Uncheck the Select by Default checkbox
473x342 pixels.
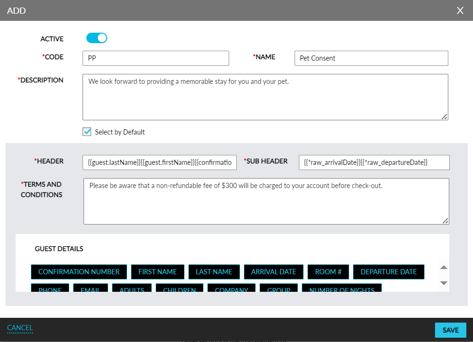[87, 132]
